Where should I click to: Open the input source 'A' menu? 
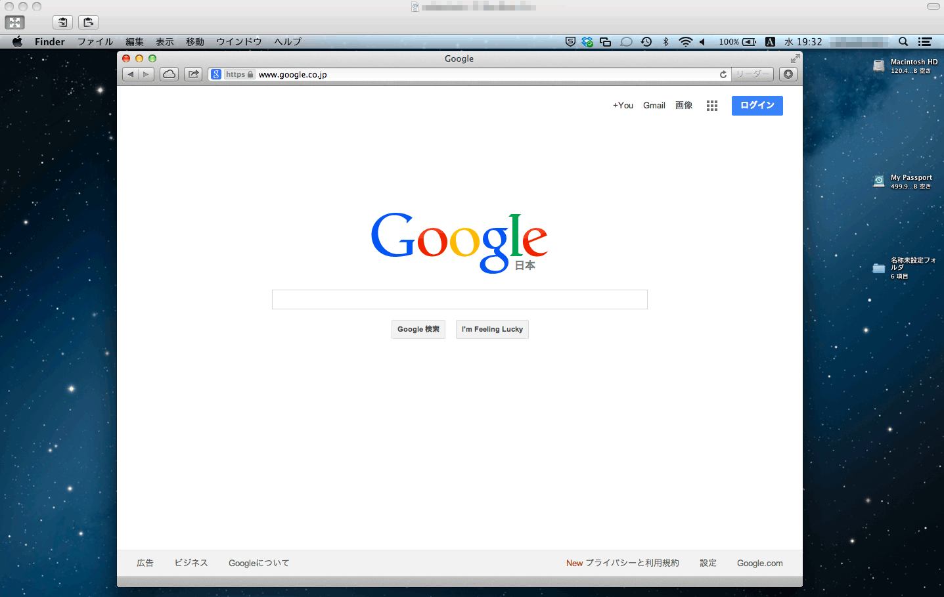pos(770,41)
